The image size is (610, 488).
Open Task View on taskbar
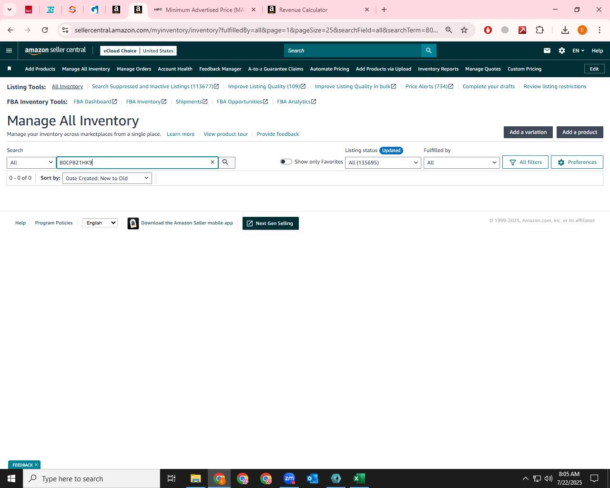click(x=172, y=478)
